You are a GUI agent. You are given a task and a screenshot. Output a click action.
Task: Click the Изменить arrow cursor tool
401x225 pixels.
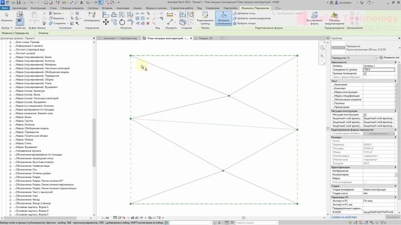7,17
